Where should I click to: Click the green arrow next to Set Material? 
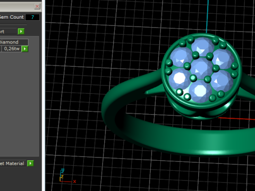[30, 163]
